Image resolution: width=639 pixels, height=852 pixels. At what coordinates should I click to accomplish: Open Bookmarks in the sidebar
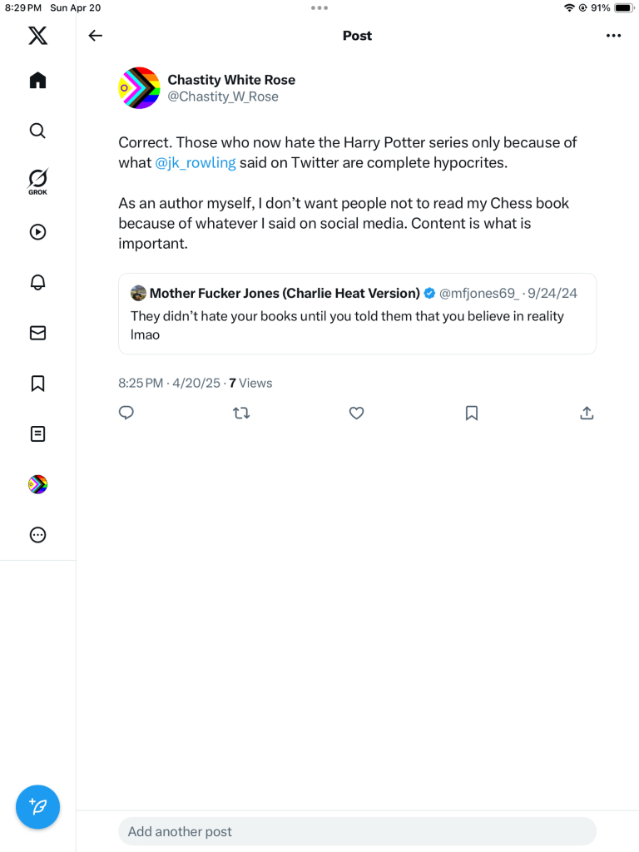[x=37, y=384]
